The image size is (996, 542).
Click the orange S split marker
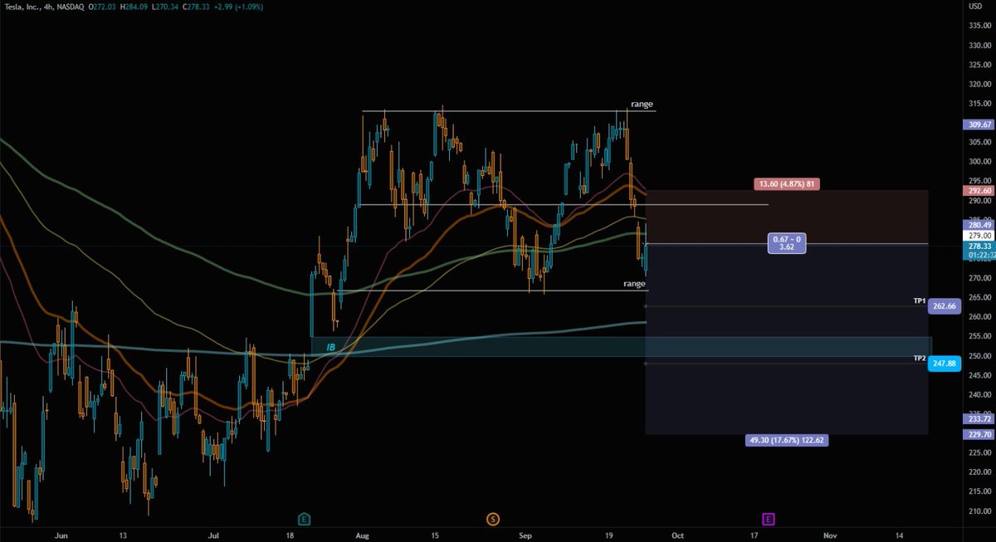point(493,519)
